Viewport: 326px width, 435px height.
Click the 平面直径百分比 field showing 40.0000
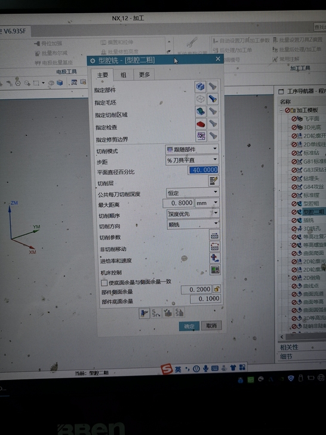(x=203, y=170)
